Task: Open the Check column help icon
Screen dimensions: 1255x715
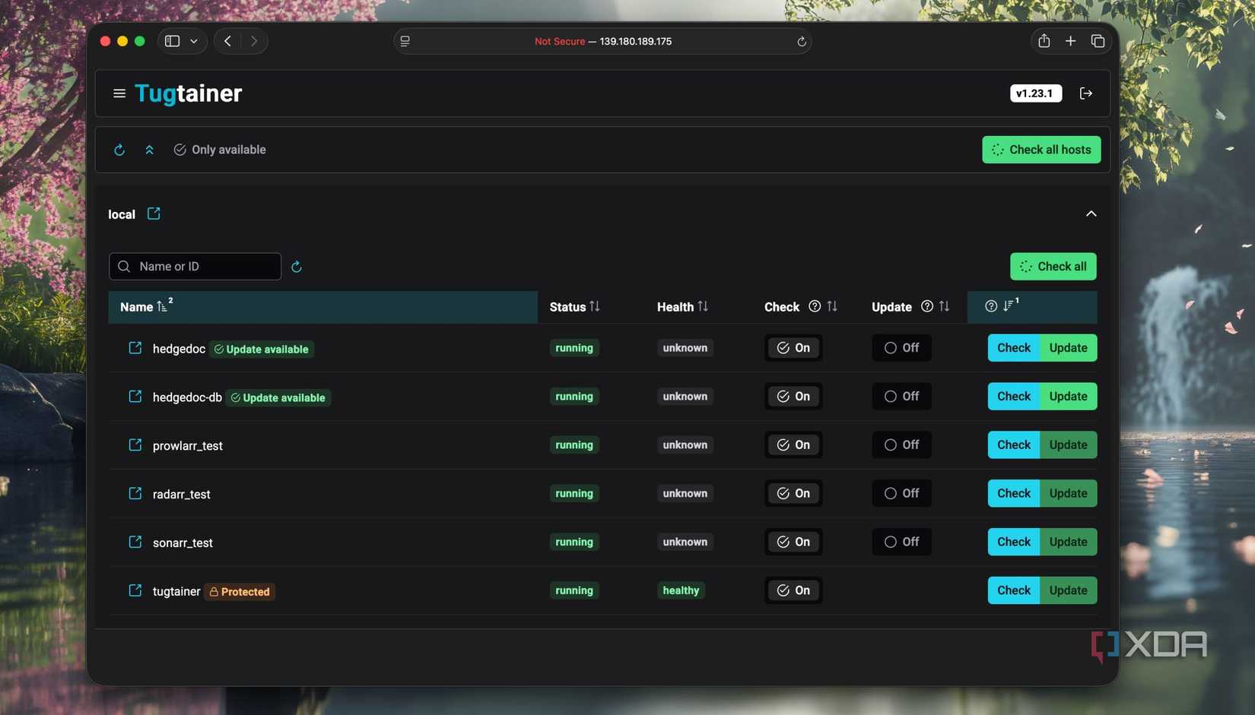Action: (814, 306)
